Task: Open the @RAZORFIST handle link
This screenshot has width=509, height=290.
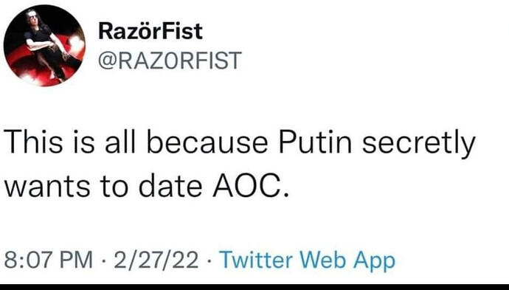Action: [170, 61]
